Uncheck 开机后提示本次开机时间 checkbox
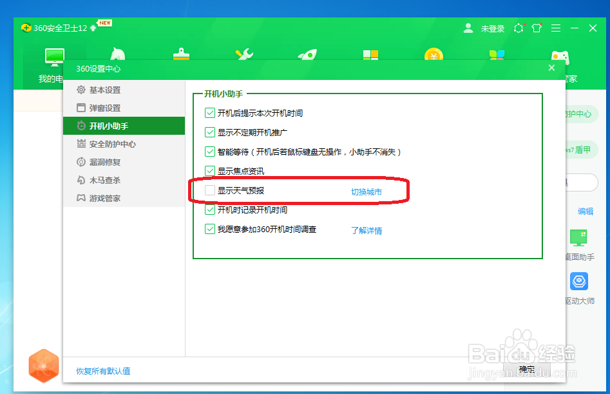610x394 pixels. (210, 113)
